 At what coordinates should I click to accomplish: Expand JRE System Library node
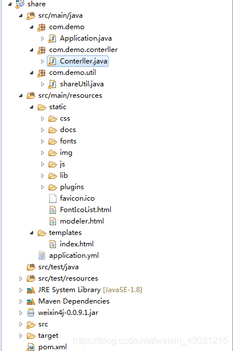pyautogui.click(x=21, y=290)
